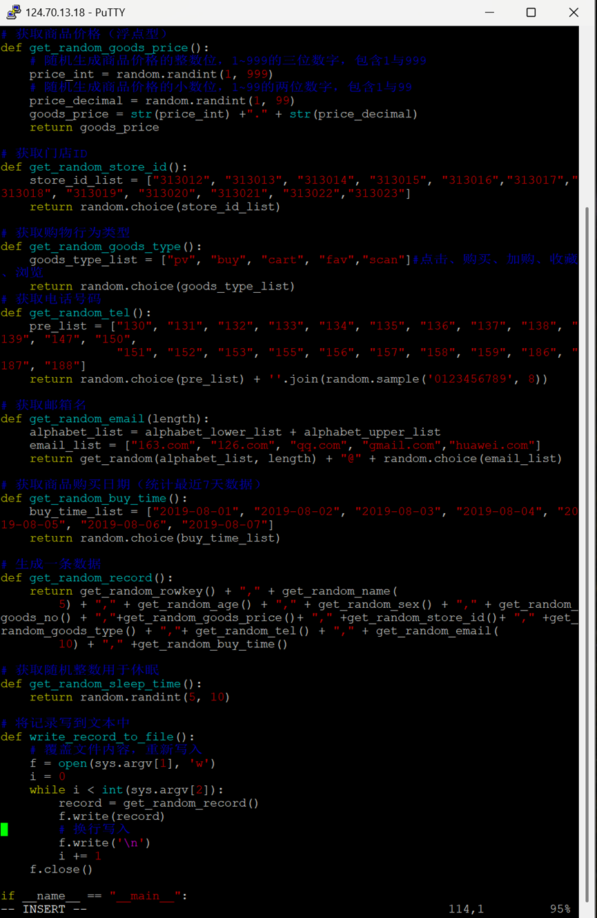This screenshot has height=918, width=597.
Task: Minimize the PuTTY window
Action: click(489, 12)
